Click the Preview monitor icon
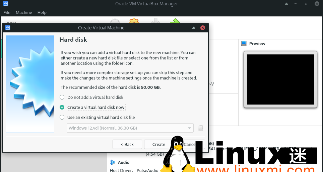This screenshot has width=323, height=172. click(x=244, y=43)
